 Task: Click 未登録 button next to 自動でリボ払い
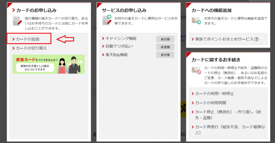pos(165,47)
